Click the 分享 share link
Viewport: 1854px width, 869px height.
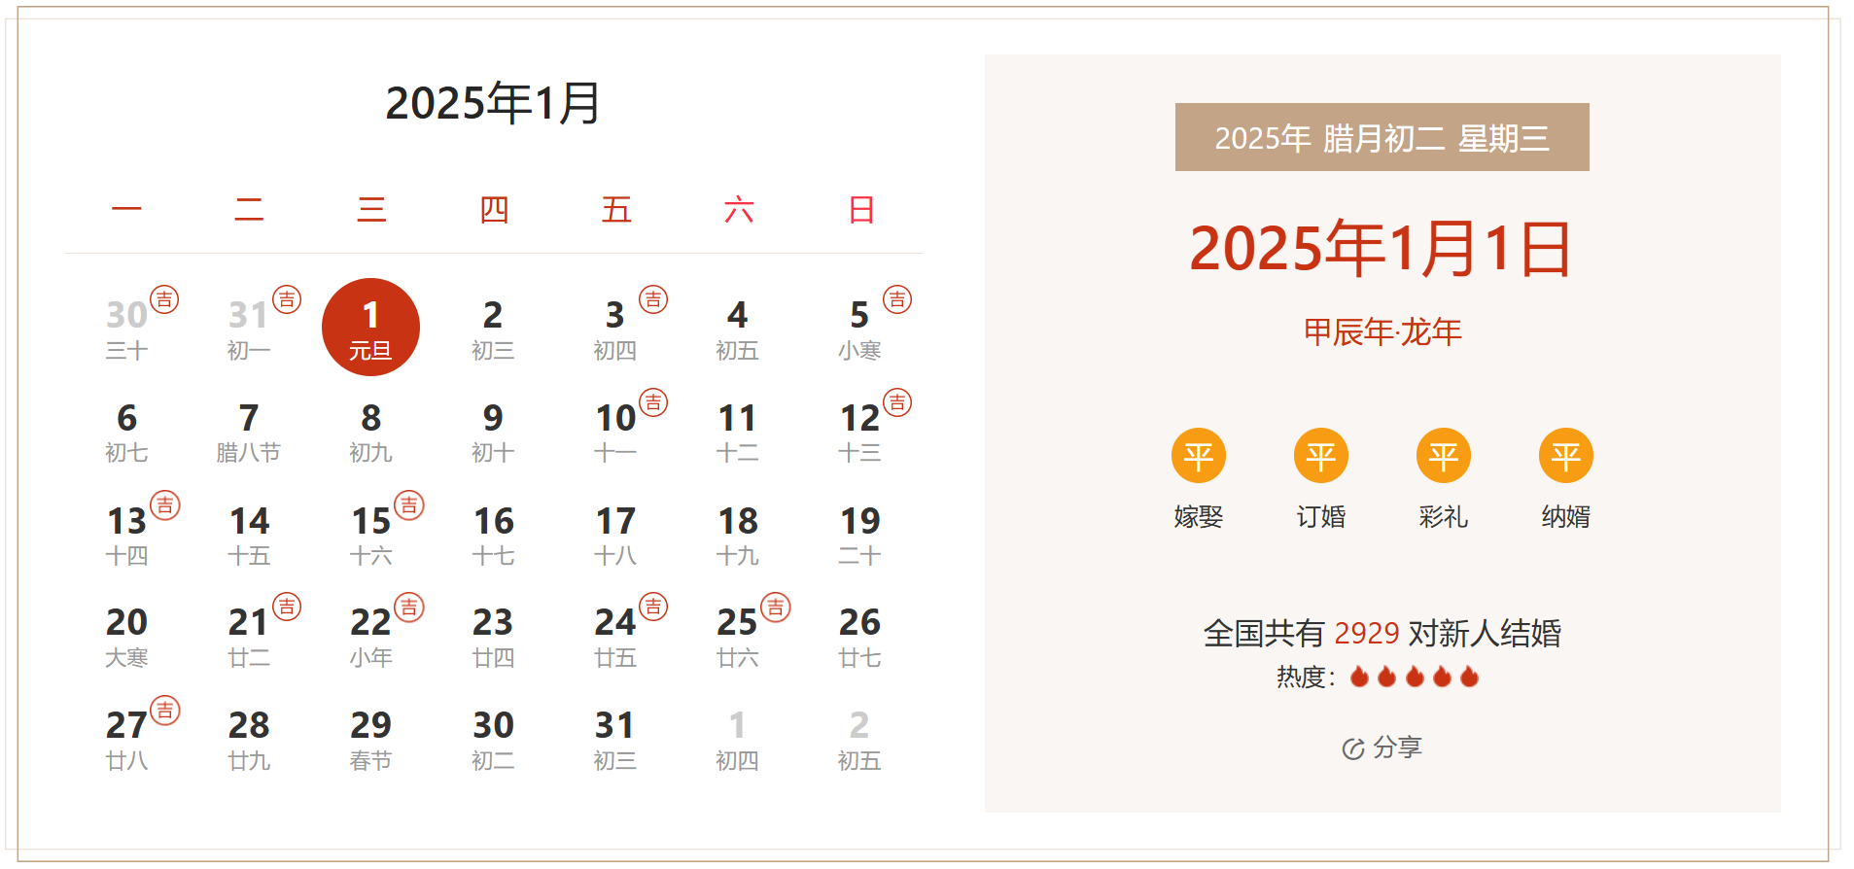point(1397,747)
